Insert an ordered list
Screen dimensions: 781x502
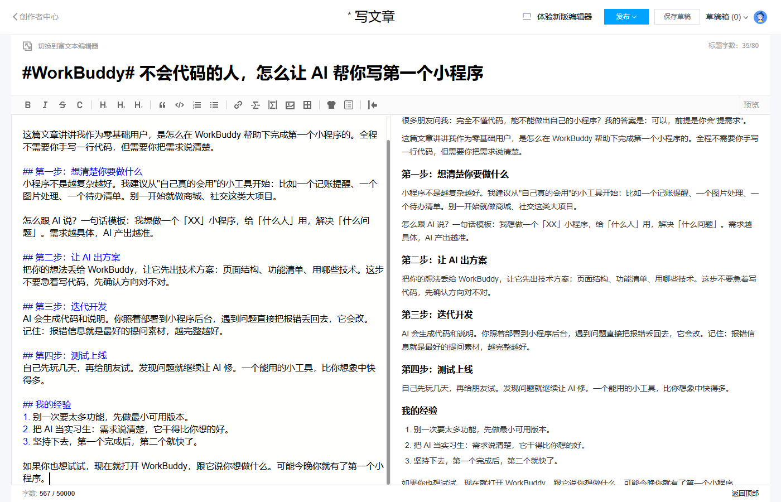(197, 105)
